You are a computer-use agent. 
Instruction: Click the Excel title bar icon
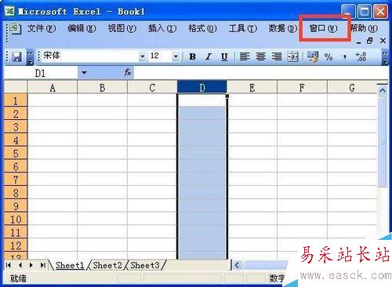tap(9, 12)
